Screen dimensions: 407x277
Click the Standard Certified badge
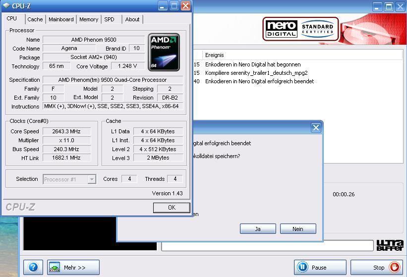[x=317, y=29]
